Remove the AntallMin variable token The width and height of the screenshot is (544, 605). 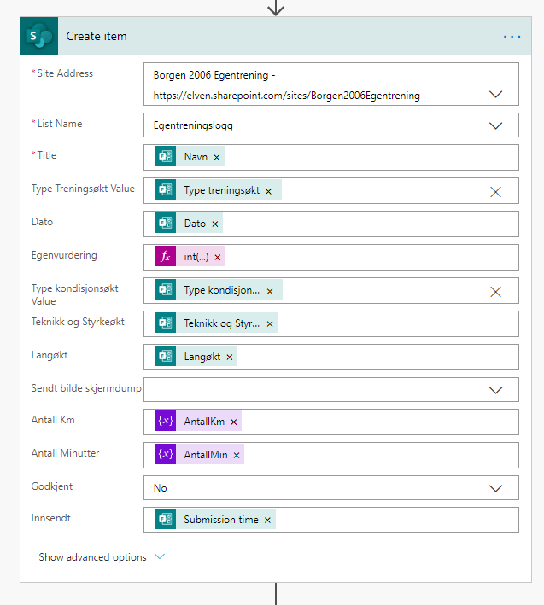[x=235, y=456]
